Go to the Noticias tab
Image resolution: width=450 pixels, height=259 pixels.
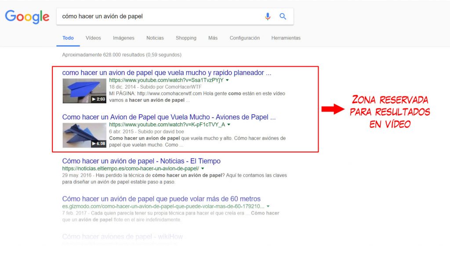click(155, 38)
